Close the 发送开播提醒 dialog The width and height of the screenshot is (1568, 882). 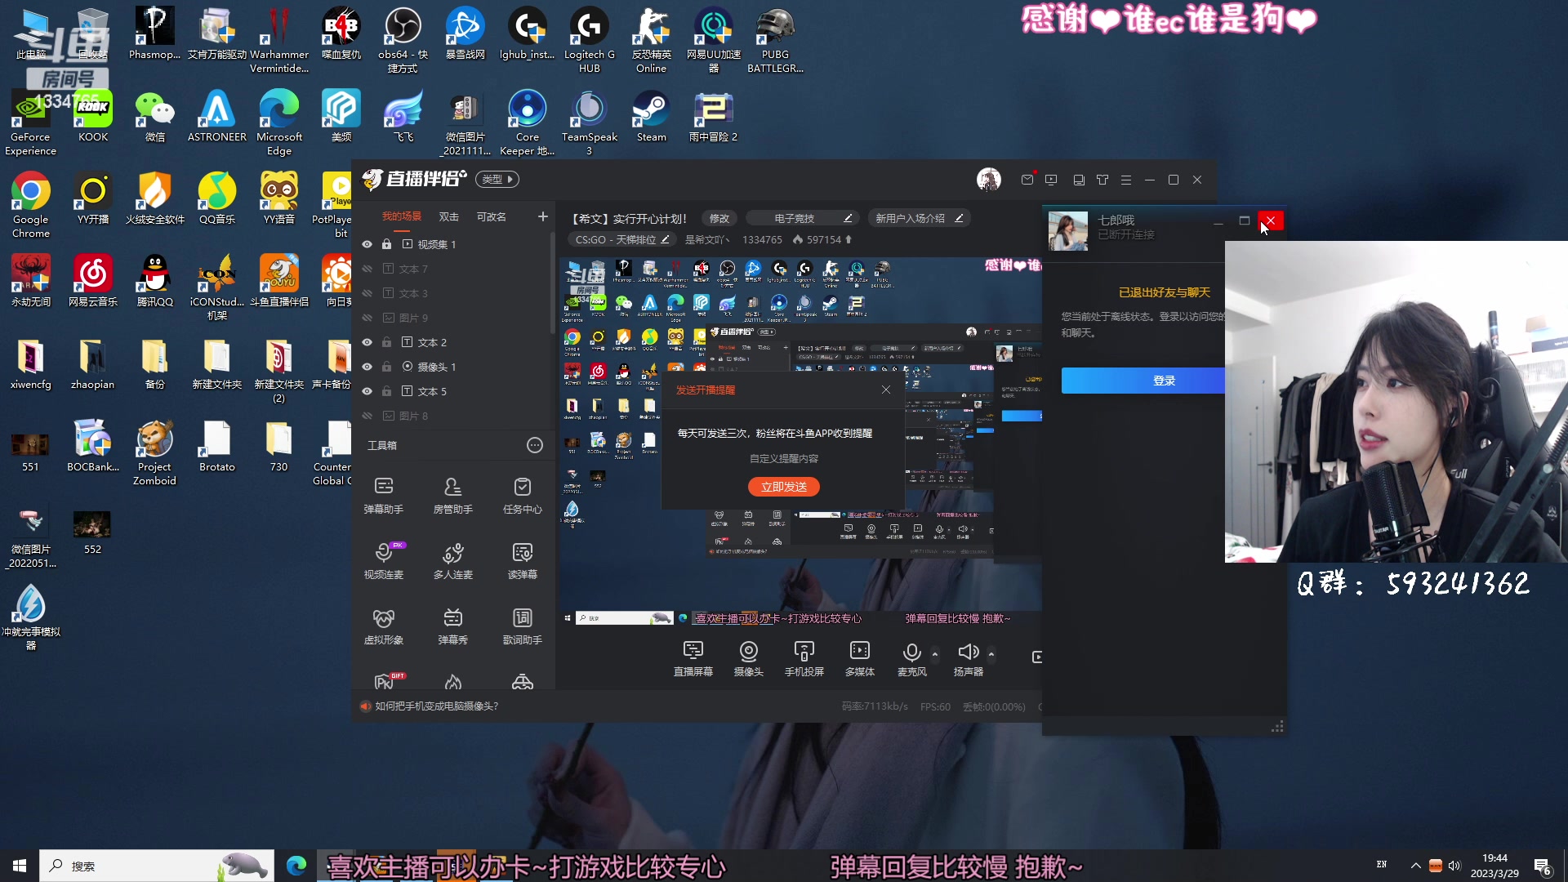click(x=886, y=390)
